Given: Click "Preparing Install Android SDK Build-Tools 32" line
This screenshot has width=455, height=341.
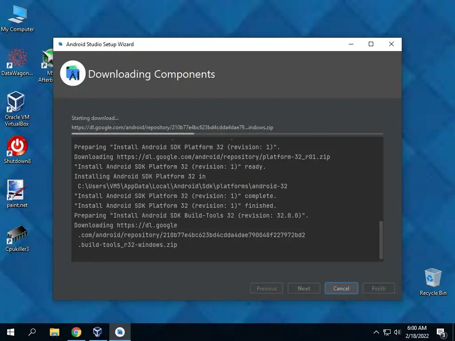Looking at the screenshot, I should click(191, 215).
